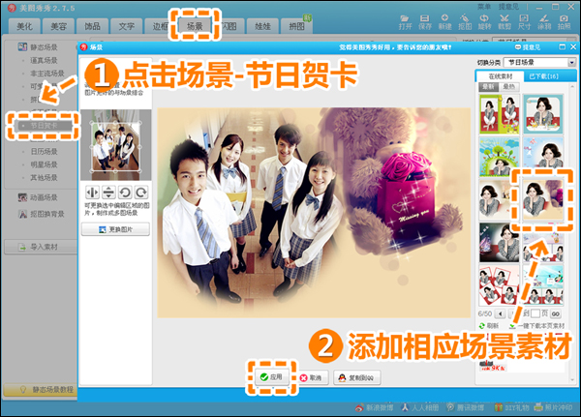Viewport: 581px width, 417px height.
Task: Click the 应用 apply button
Action: point(272,377)
